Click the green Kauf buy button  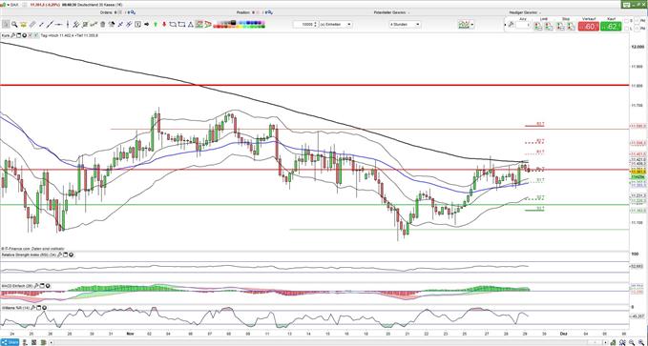[611, 27]
